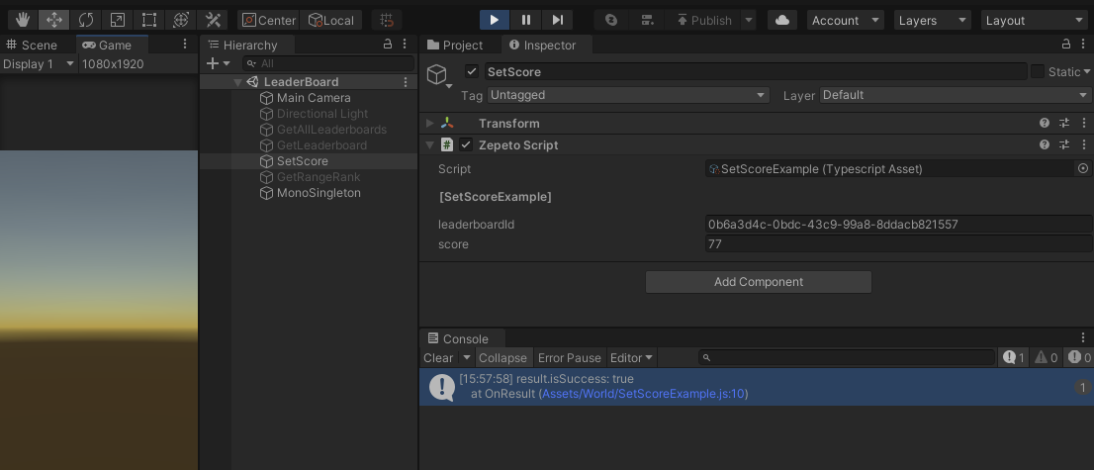
Task: Edit the SetScore name field
Action: coord(756,71)
